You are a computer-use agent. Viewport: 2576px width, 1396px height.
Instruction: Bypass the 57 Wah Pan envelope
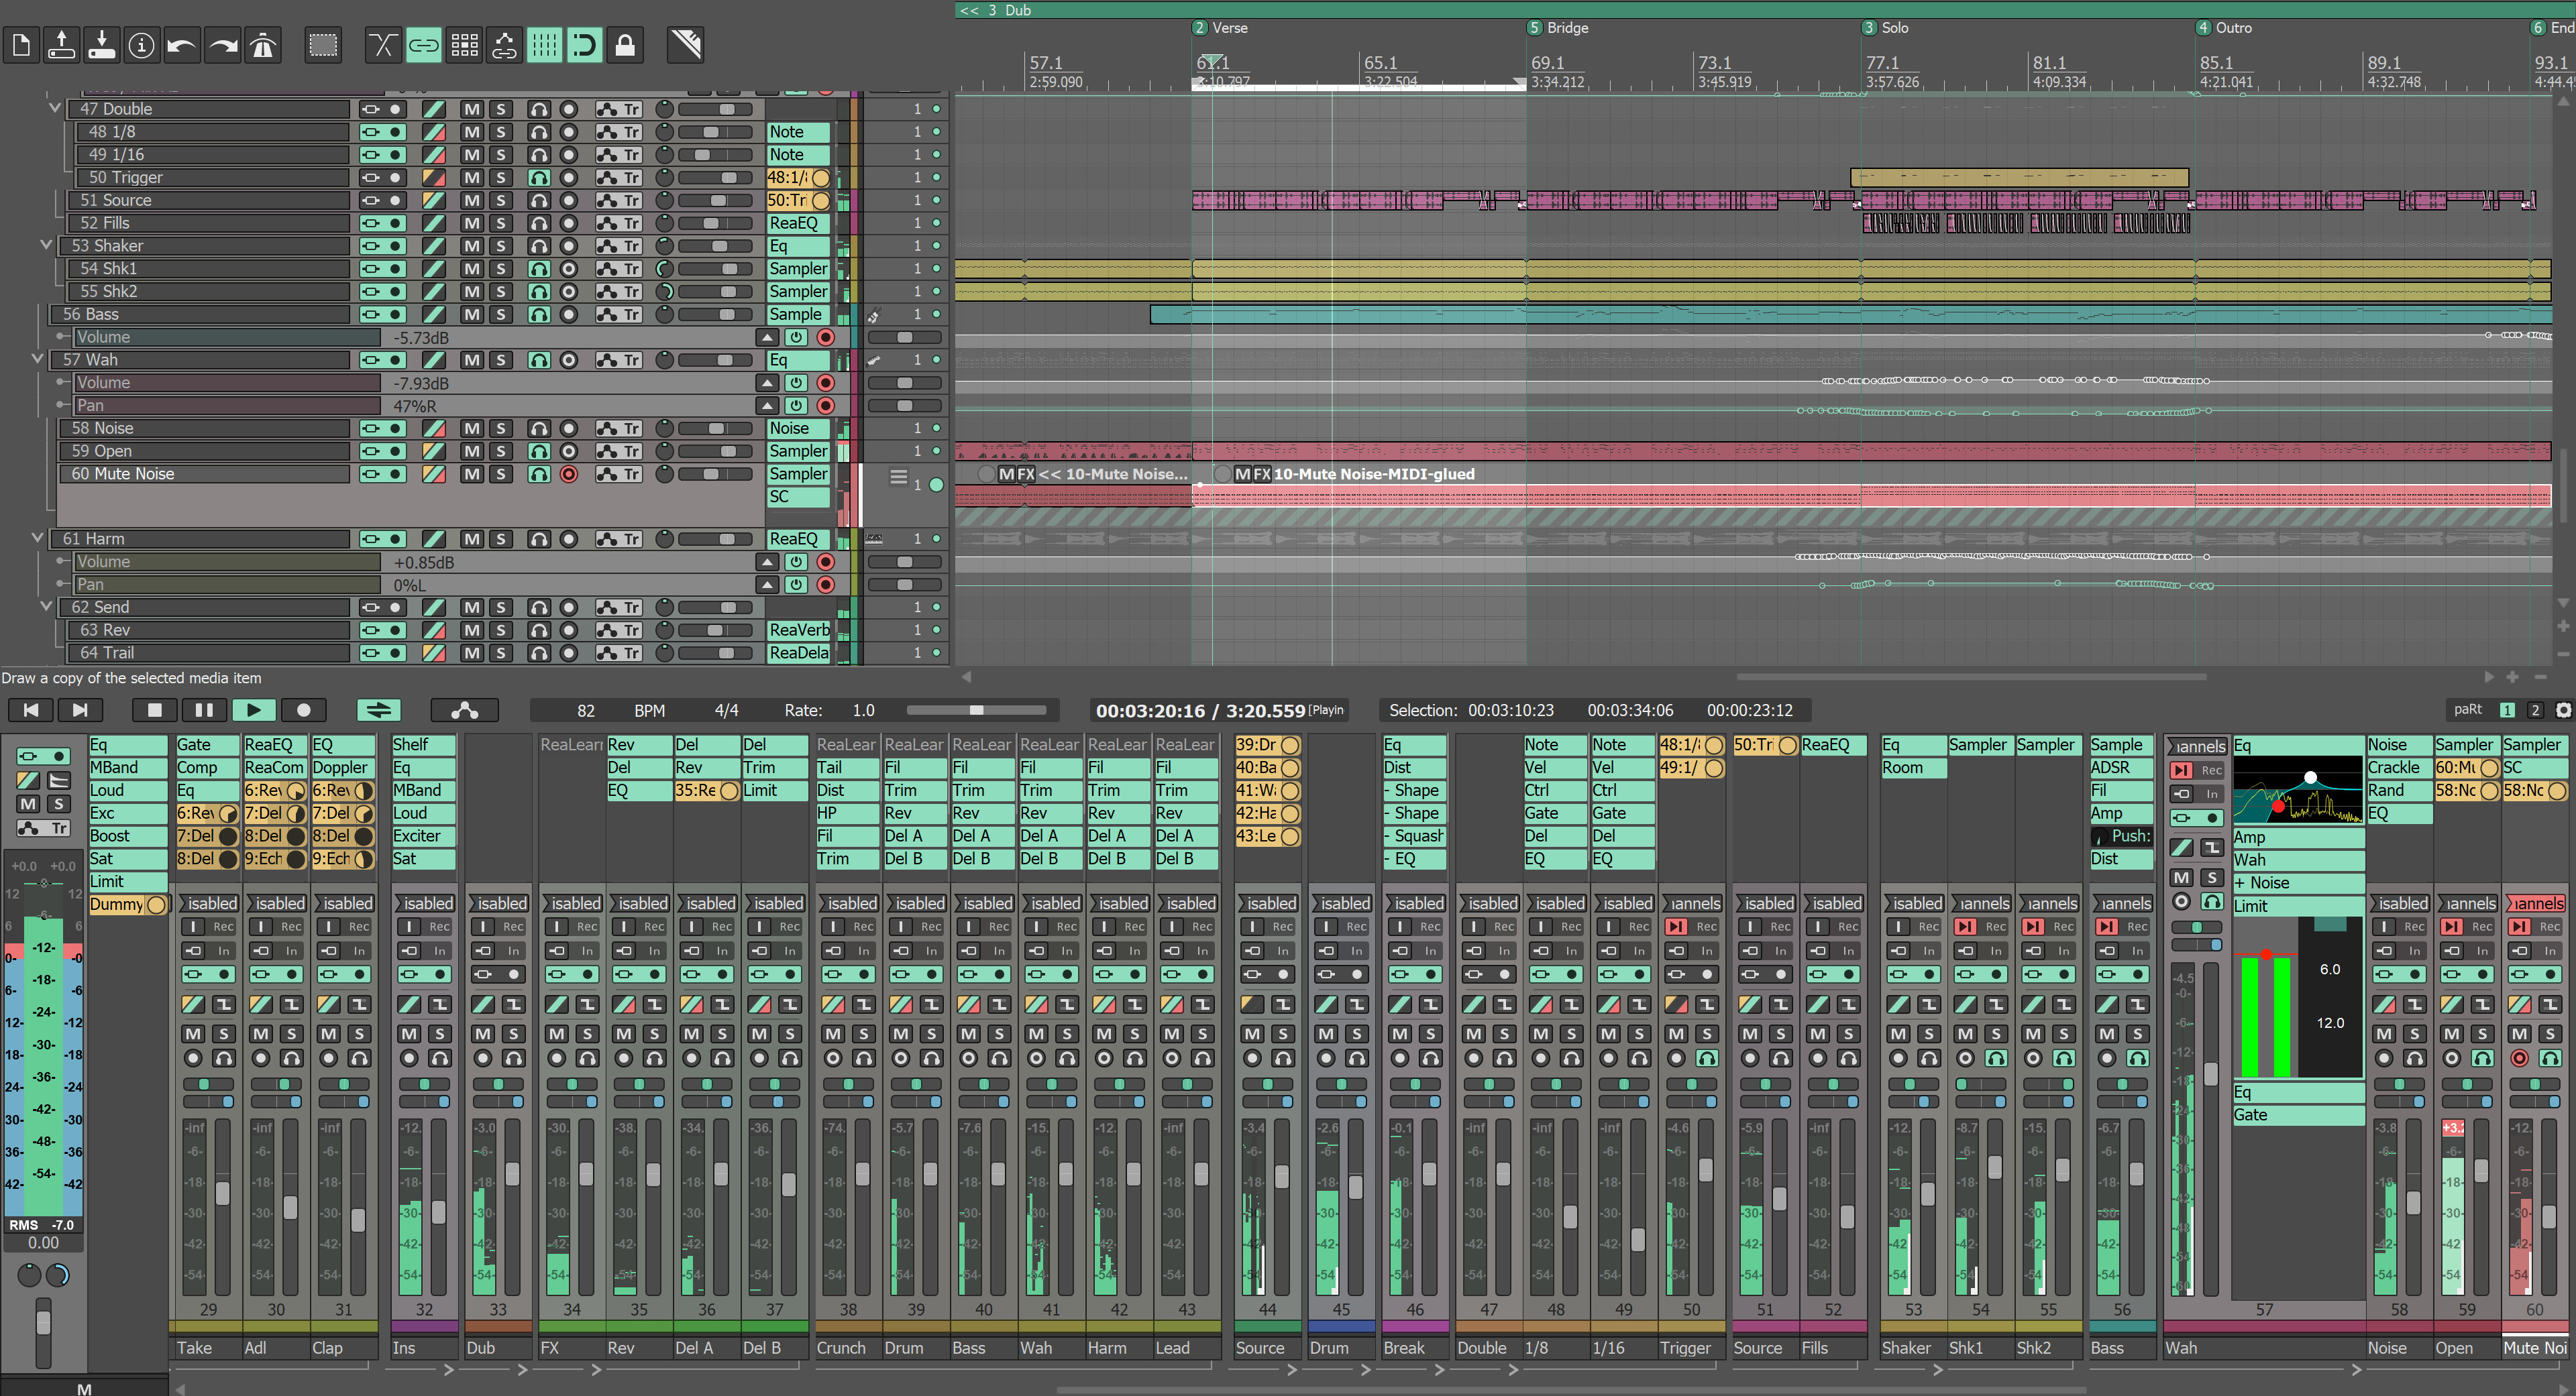point(795,406)
